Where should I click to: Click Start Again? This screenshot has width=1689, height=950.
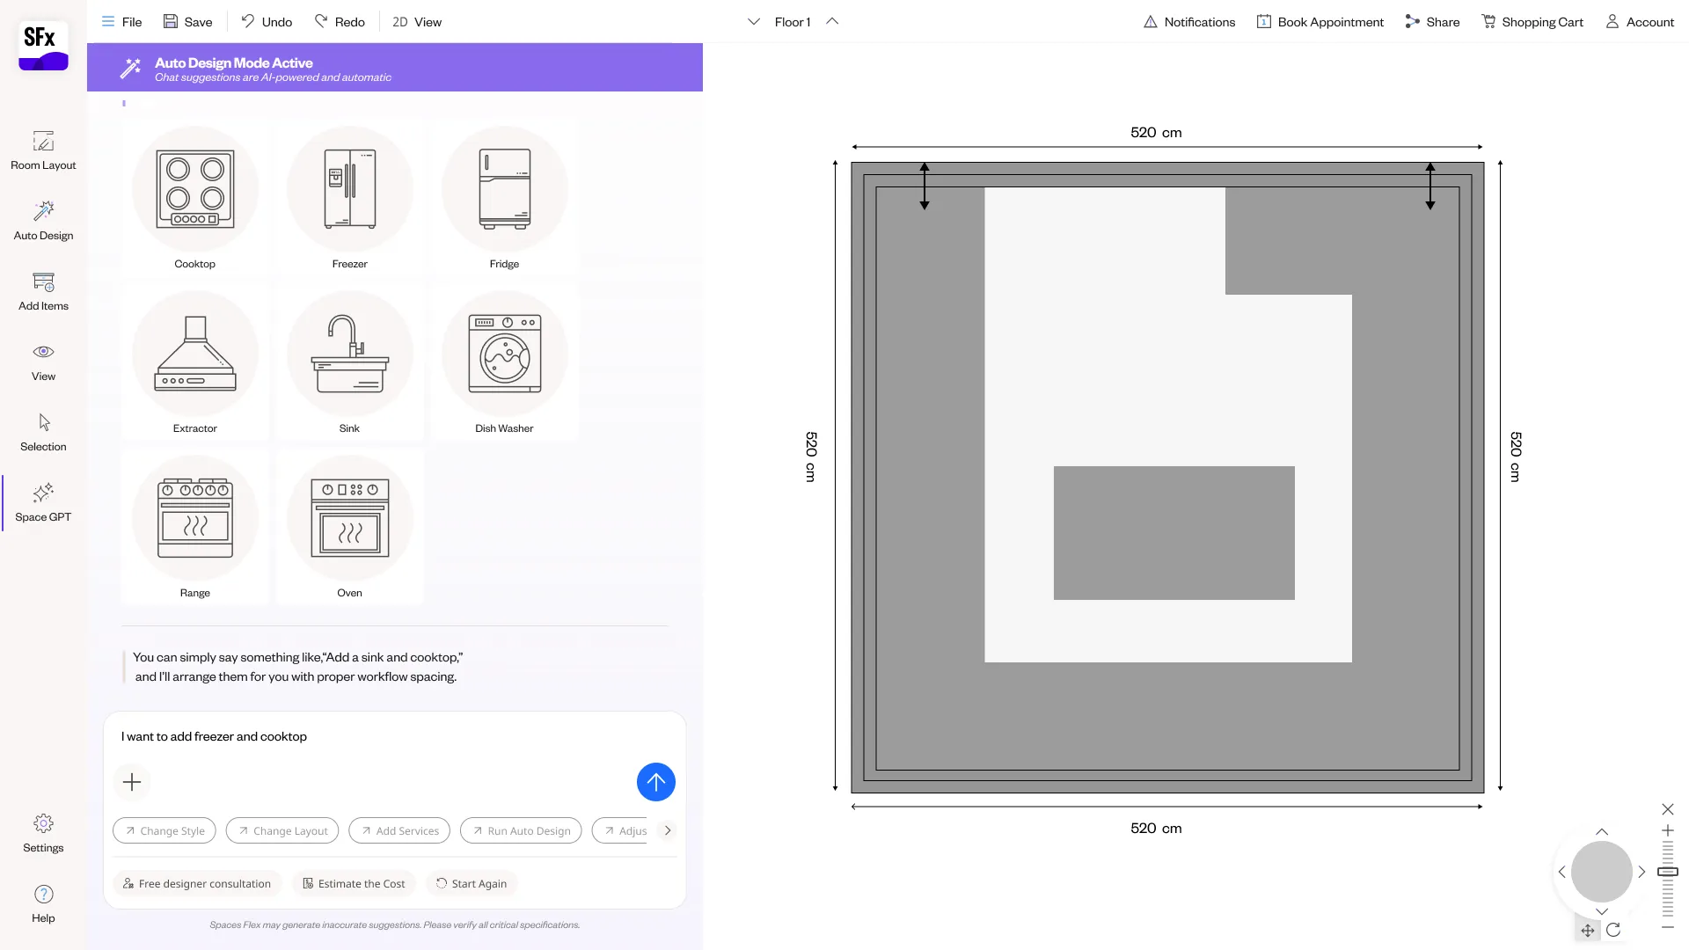(x=472, y=884)
